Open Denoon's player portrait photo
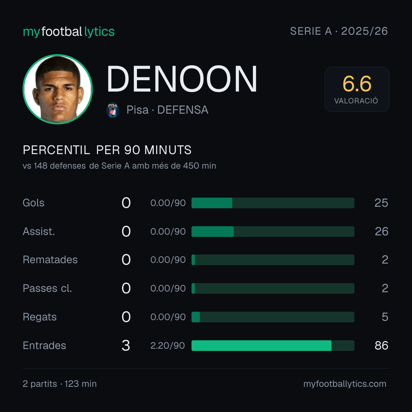Image resolution: width=412 pixels, height=412 pixels. pyautogui.click(x=58, y=89)
